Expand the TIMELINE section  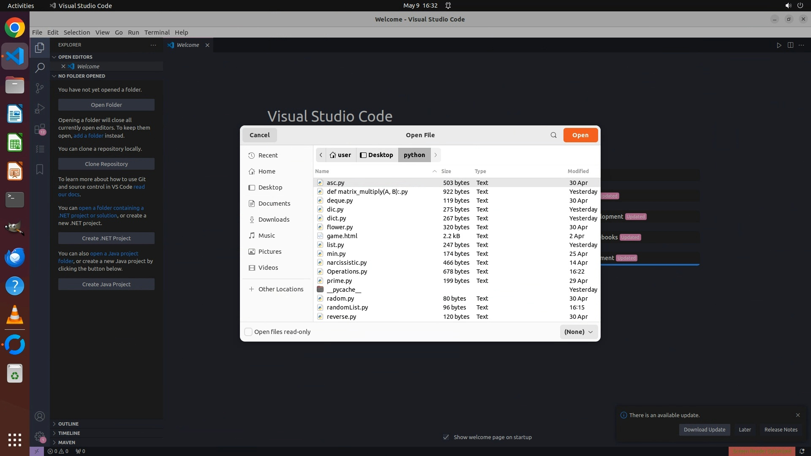pyautogui.click(x=69, y=433)
